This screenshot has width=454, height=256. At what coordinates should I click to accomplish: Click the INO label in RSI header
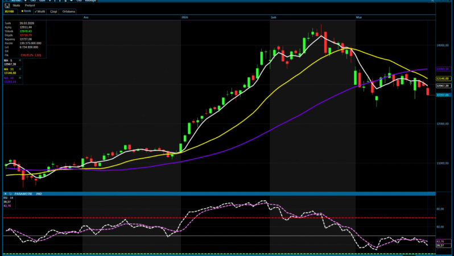39,193
